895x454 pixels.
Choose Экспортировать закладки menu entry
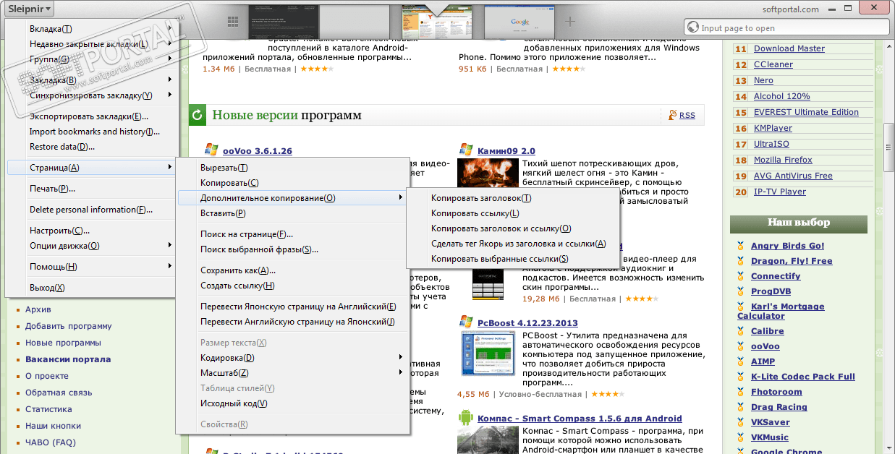91,116
